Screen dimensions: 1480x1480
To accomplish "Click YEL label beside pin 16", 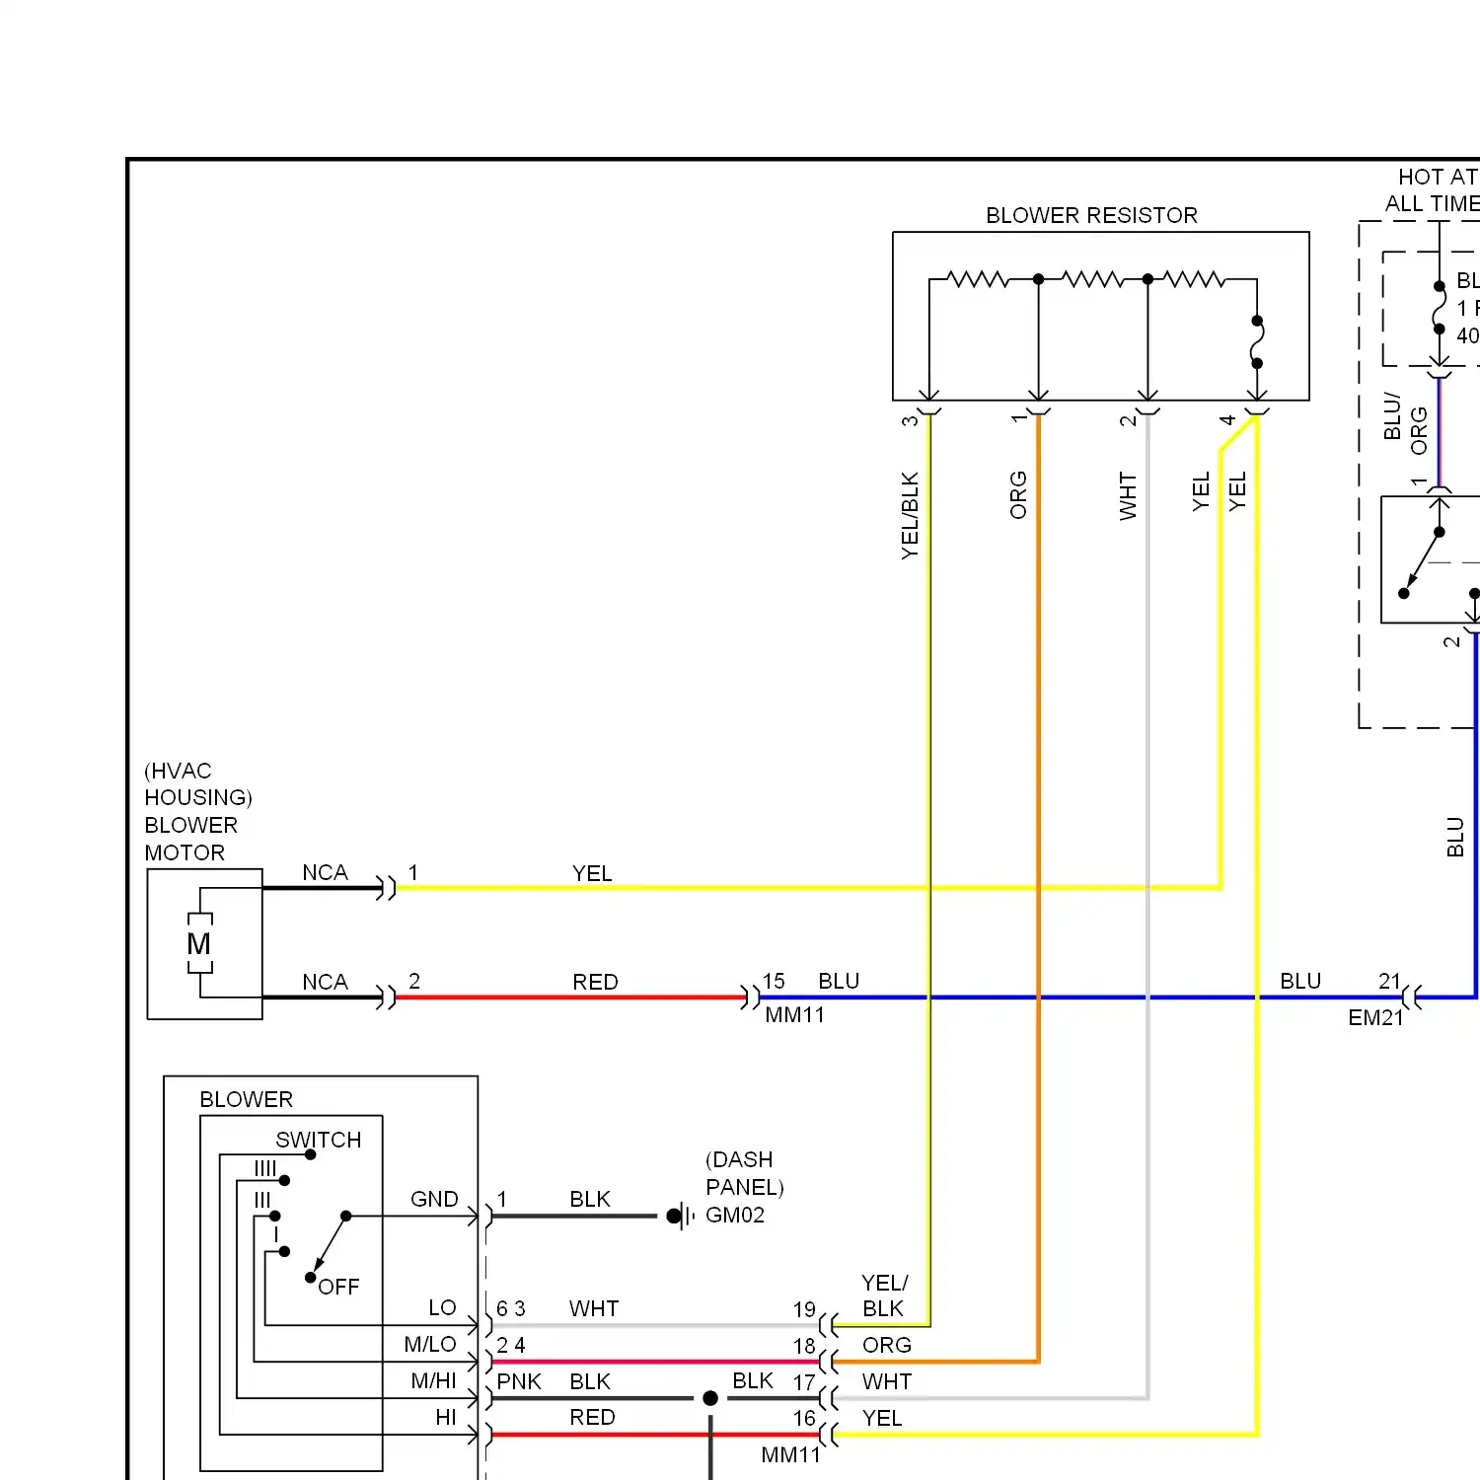I will [882, 1418].
